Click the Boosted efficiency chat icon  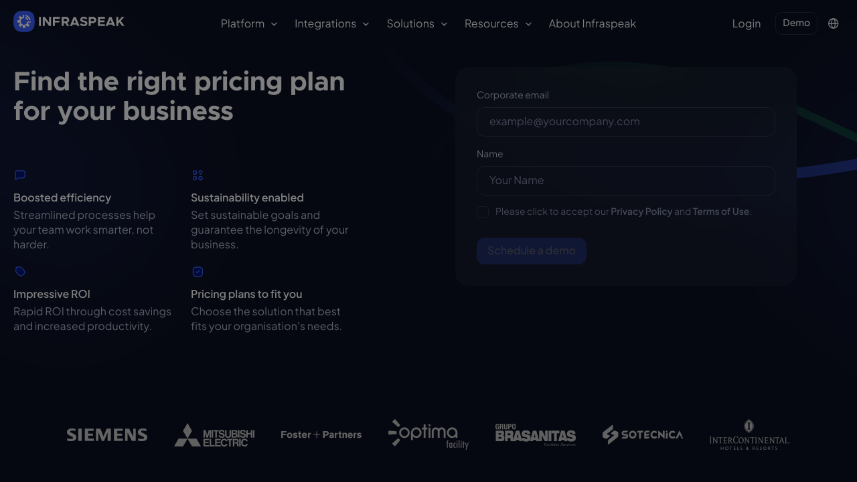pyautogui.click(x=20, y=175)
